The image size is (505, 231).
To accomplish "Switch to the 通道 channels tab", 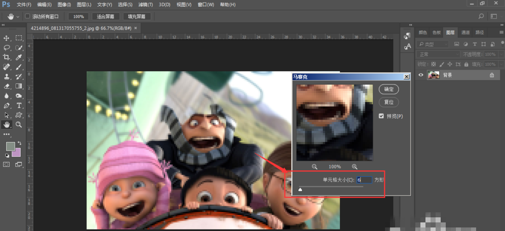I will click(465, 32).
